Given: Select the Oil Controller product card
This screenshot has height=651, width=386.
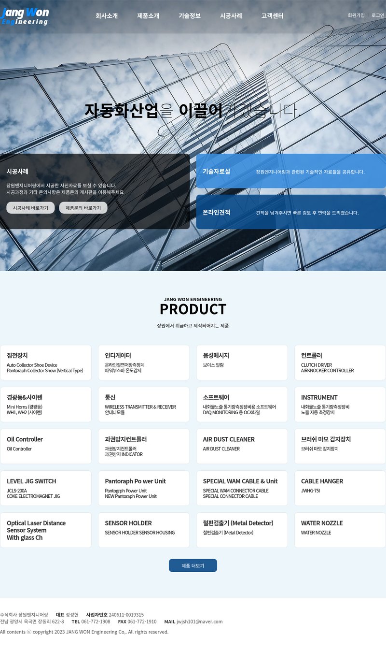Looking at the screenshot, I should (x=46, y=447).
